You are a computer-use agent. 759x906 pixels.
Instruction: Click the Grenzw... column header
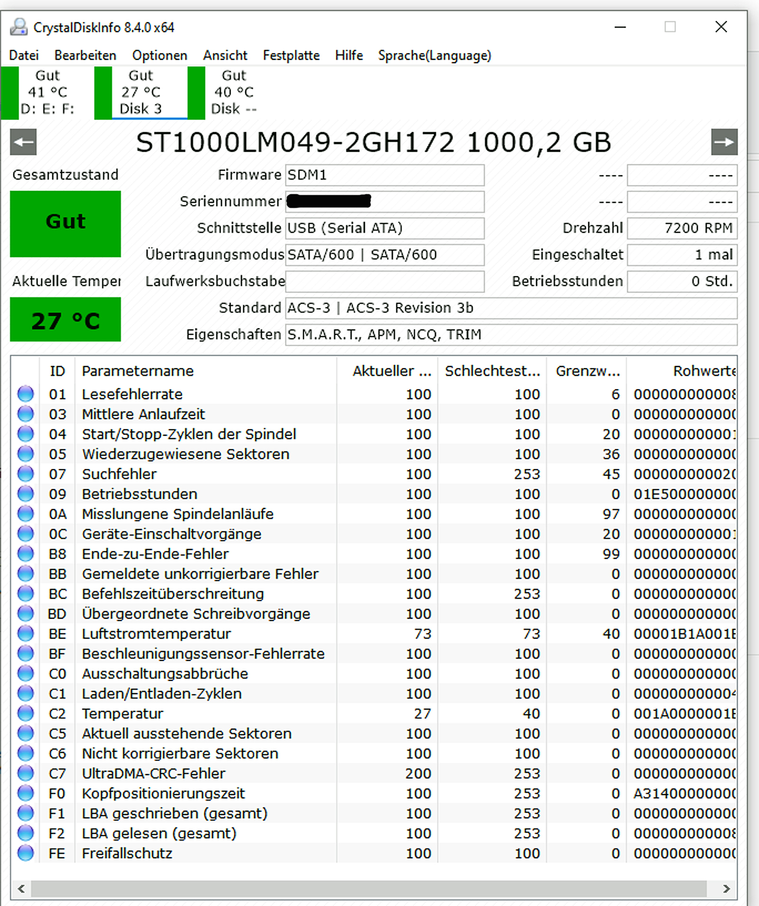coord(586,371)
